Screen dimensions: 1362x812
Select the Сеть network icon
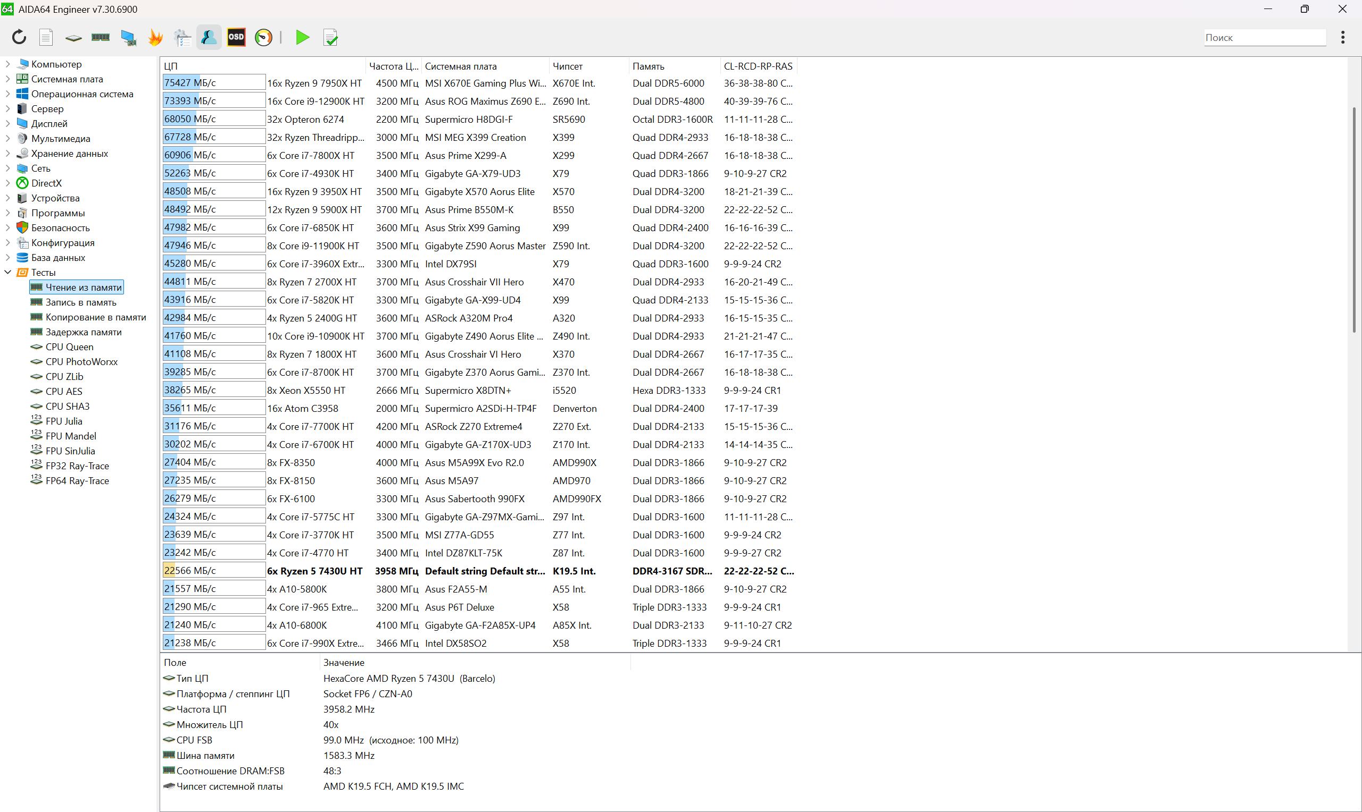22,168
